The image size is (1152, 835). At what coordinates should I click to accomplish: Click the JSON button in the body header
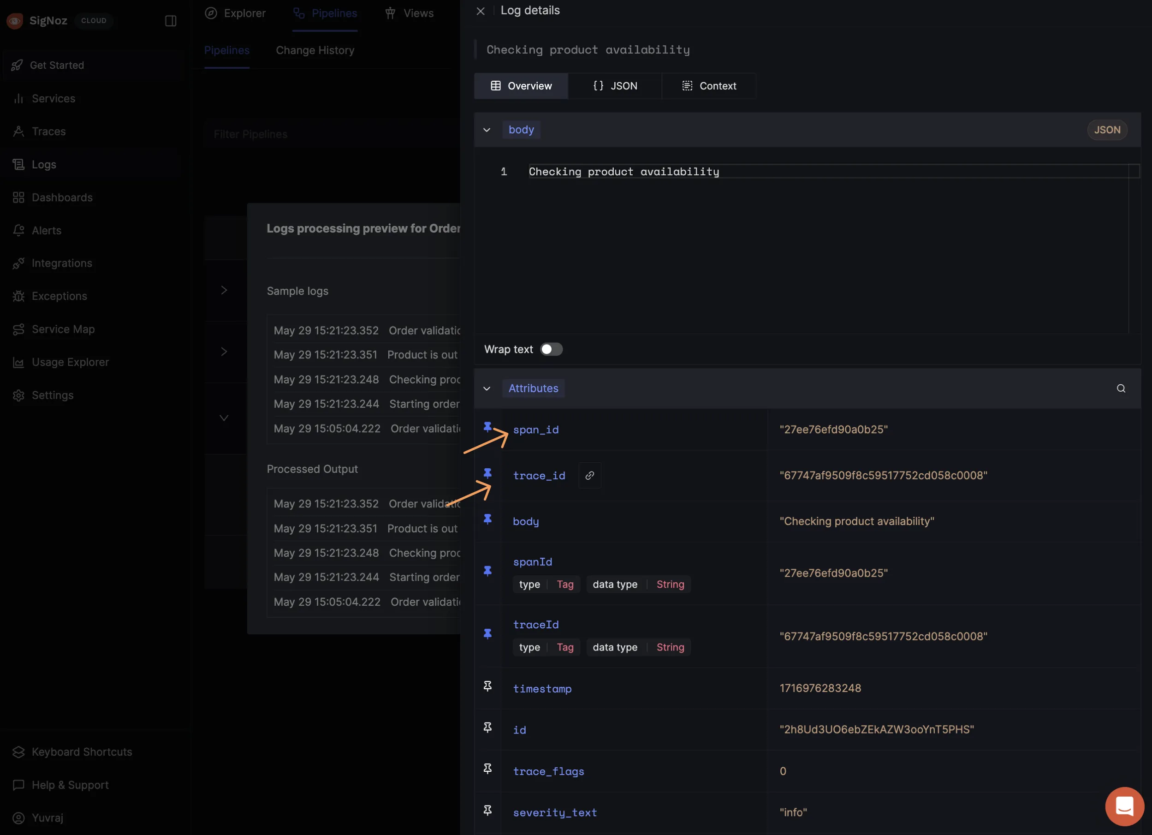point(1107,130)
